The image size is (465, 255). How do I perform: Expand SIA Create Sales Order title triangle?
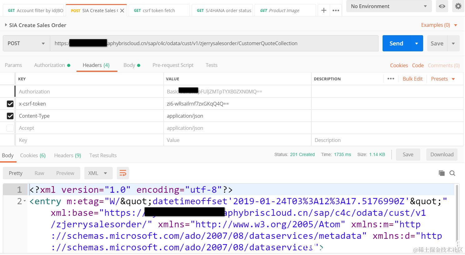coord(6,25)
